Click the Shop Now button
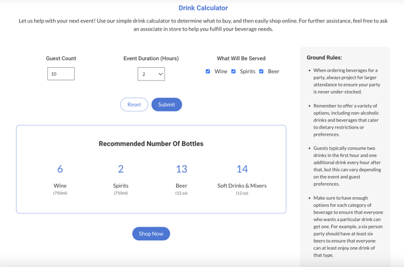The image size is (404, 267). click(151, 234)
